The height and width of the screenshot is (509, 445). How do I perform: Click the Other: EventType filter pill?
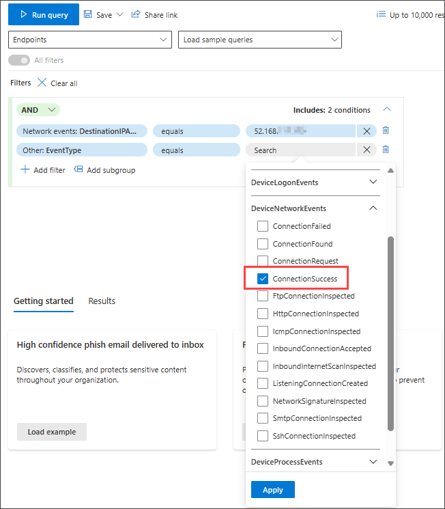[82, 150]
